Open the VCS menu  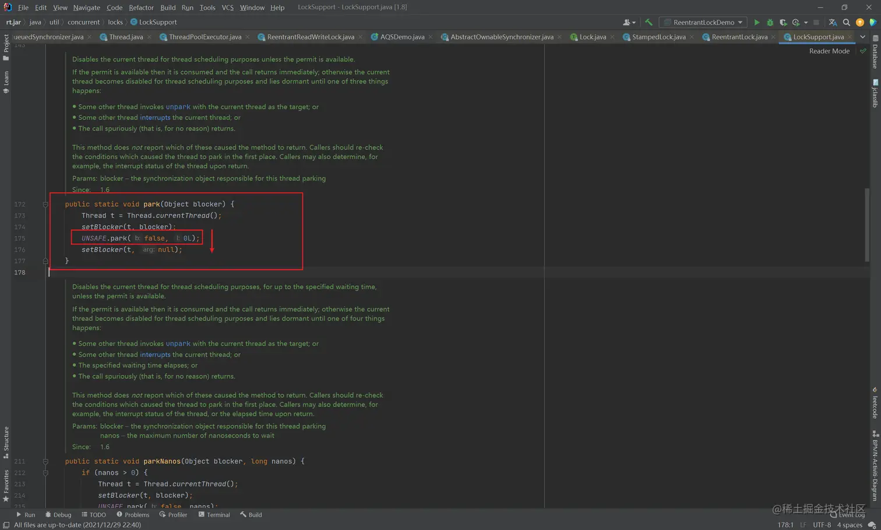tap(227, 7)
